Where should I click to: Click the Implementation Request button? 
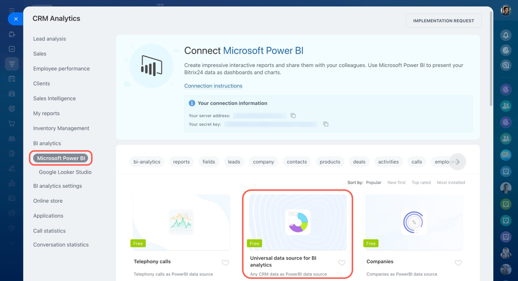point(444,21)
